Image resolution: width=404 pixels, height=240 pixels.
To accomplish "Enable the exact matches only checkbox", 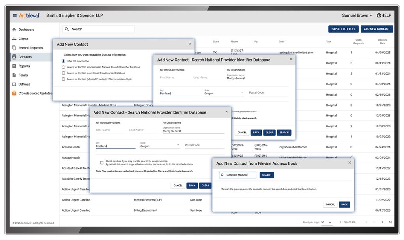I will click(102, 163).
